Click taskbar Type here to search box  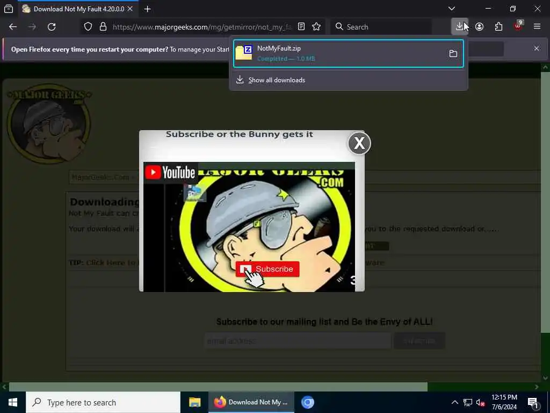[x=103, y=402]
